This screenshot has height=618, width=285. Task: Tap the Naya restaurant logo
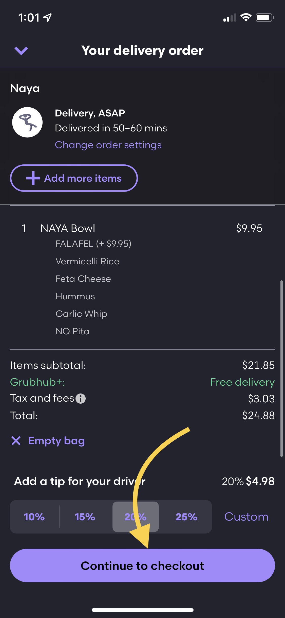coord(27,122)
